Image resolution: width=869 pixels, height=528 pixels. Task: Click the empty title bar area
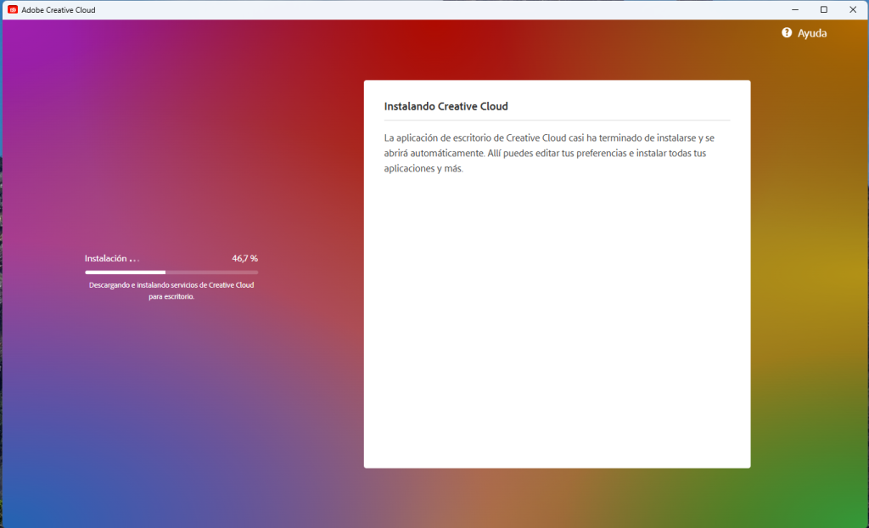(x=424, y=9)
